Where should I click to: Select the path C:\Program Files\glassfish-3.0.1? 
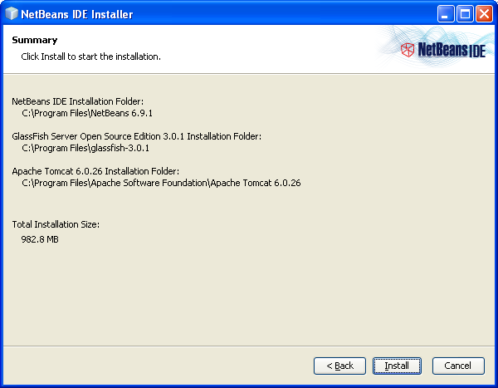click(x=85, y=148)
